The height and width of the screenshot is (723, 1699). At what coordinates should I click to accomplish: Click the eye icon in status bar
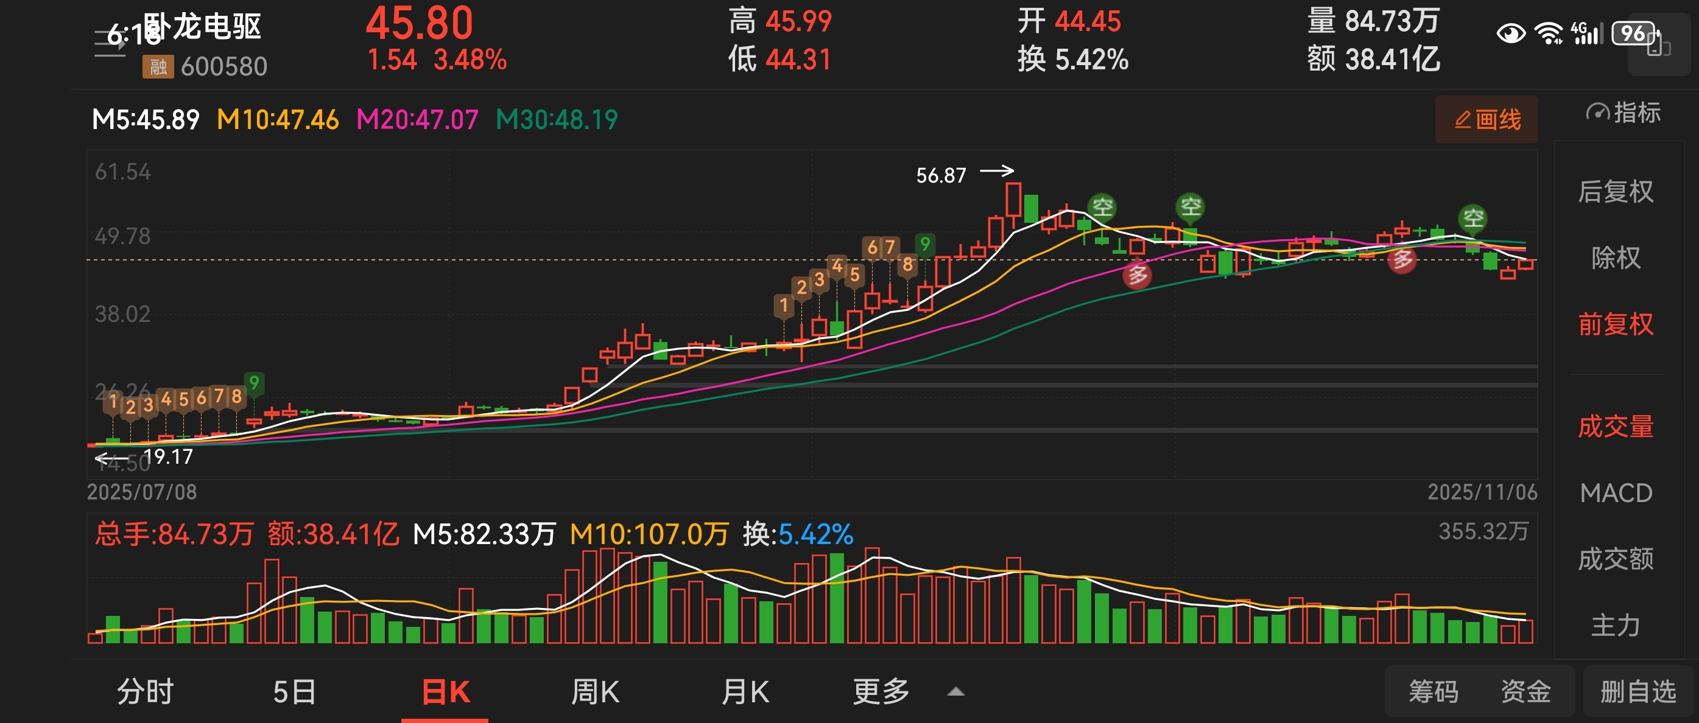(1510, 33)
